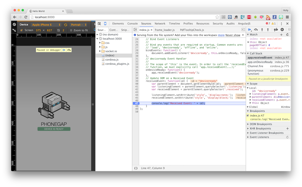Screen dimensions: 302x187
Task: Open the Apple iPhone 6 device dropdown
Action: [46, 25]
